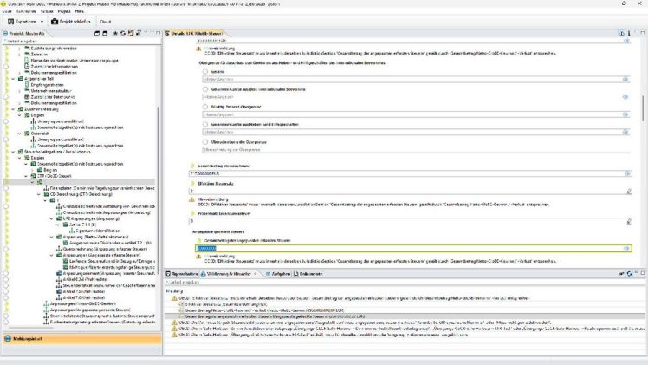The width and height of the screenshot is (648, 365).
Task: Click the Meldungsinhalt bar
Action: coord(81,338)
